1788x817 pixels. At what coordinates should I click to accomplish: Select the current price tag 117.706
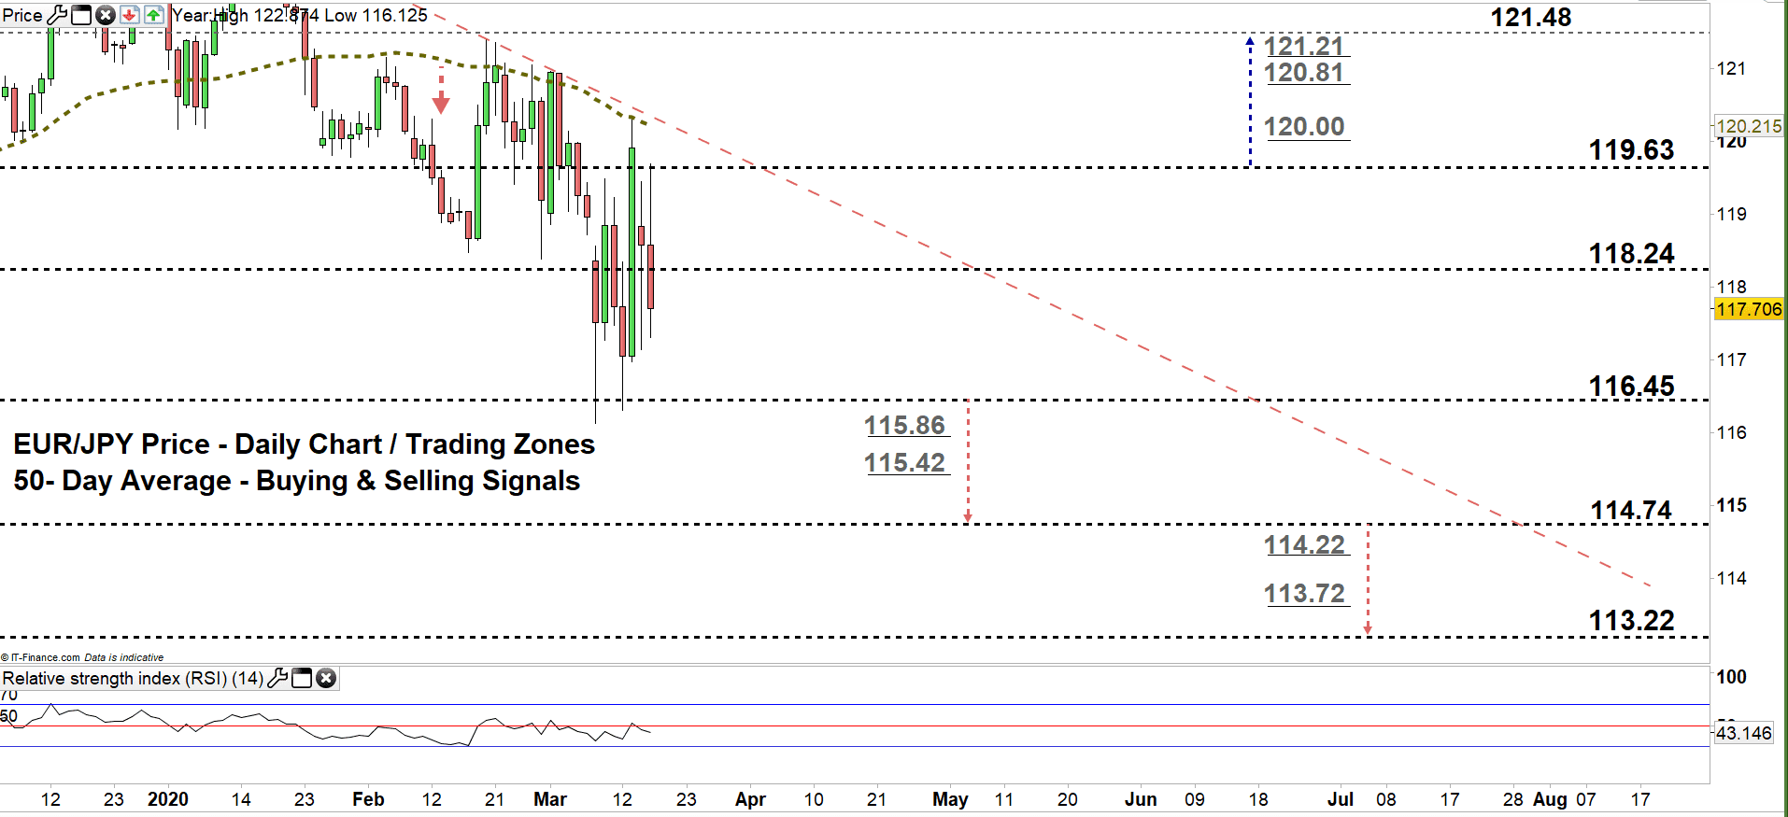pos(1749,309)
